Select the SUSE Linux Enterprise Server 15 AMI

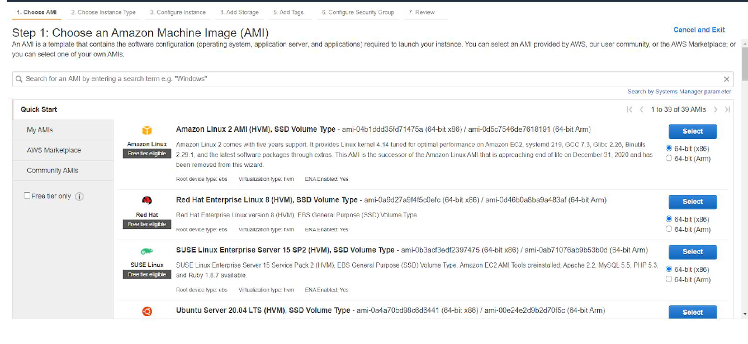pyautogui.click(x=693, y=252)
